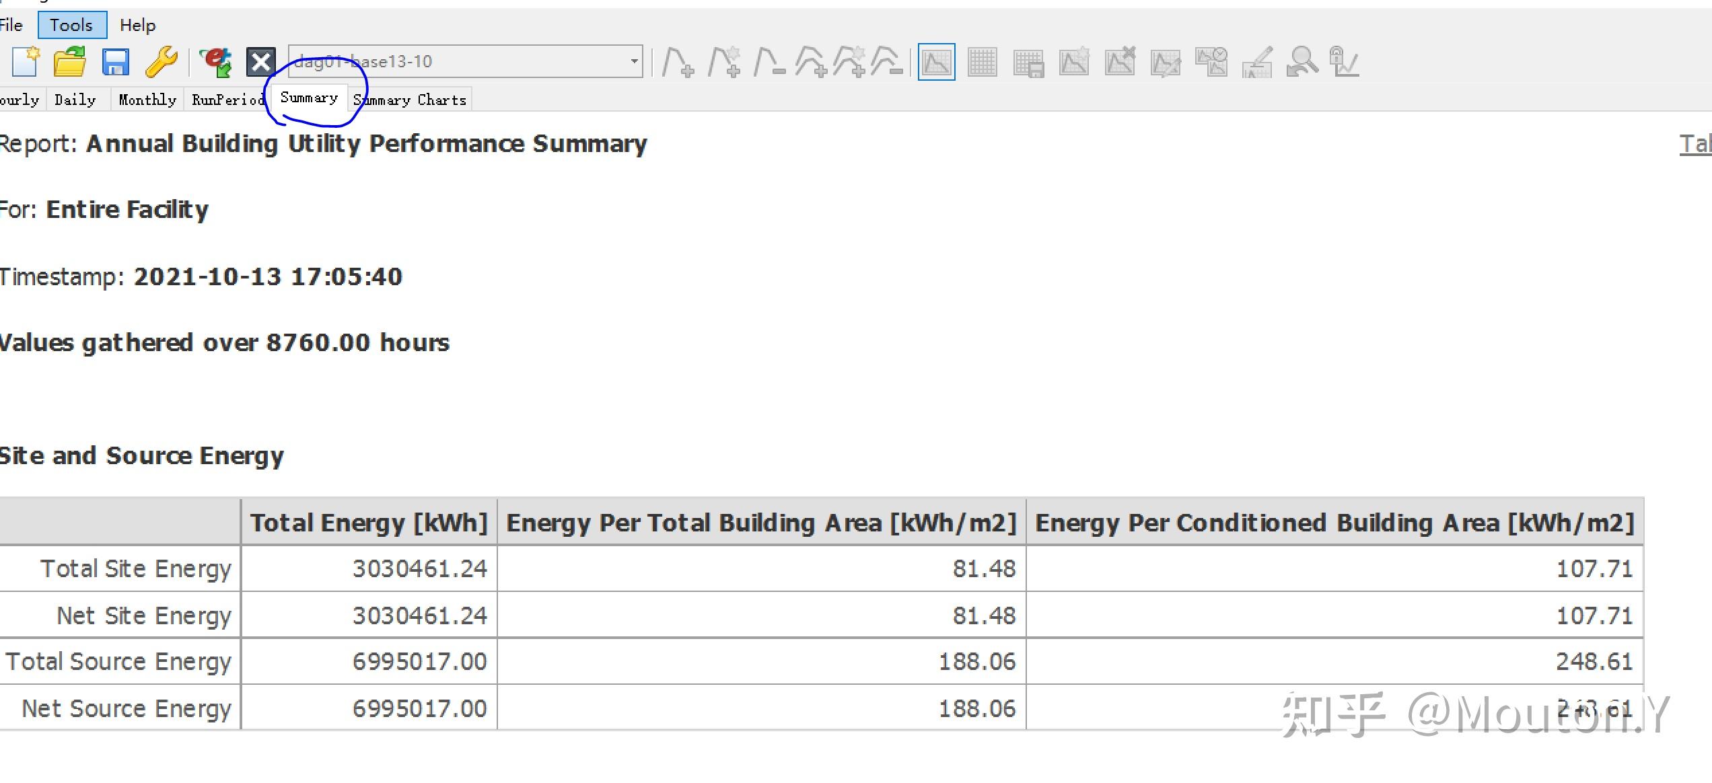This screenshot has height=783, width=1712.
Task: Select the highlighted chart view icon
Action: point(936,63)
